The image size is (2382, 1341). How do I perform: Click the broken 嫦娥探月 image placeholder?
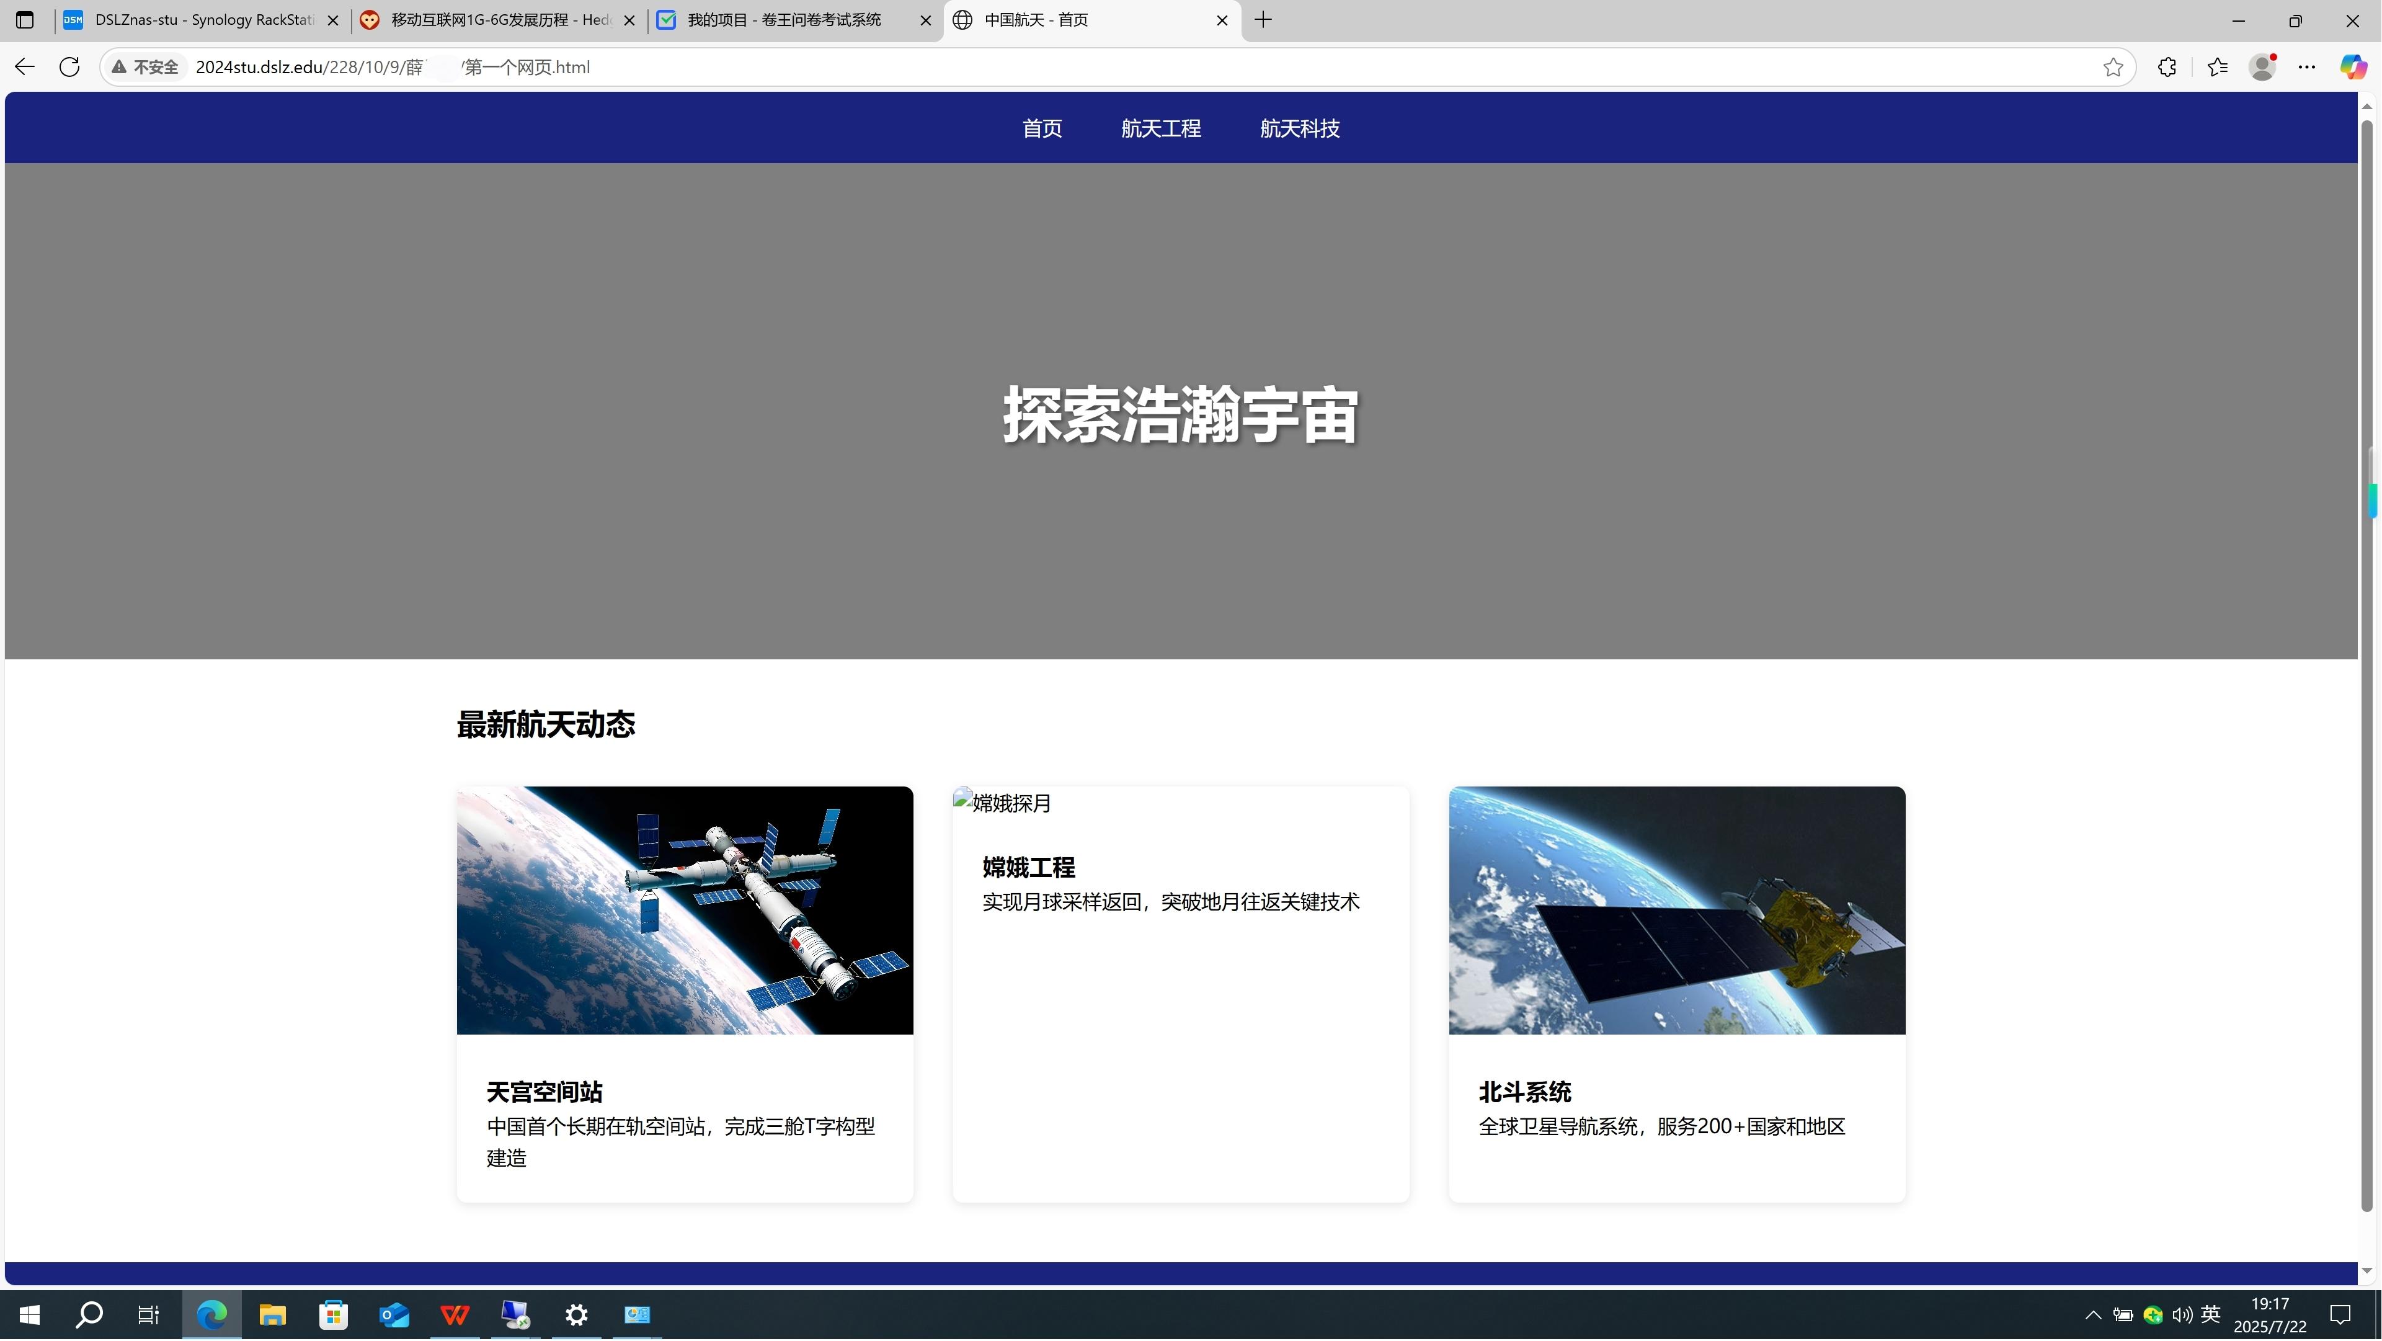click(x=1002, y=803)
